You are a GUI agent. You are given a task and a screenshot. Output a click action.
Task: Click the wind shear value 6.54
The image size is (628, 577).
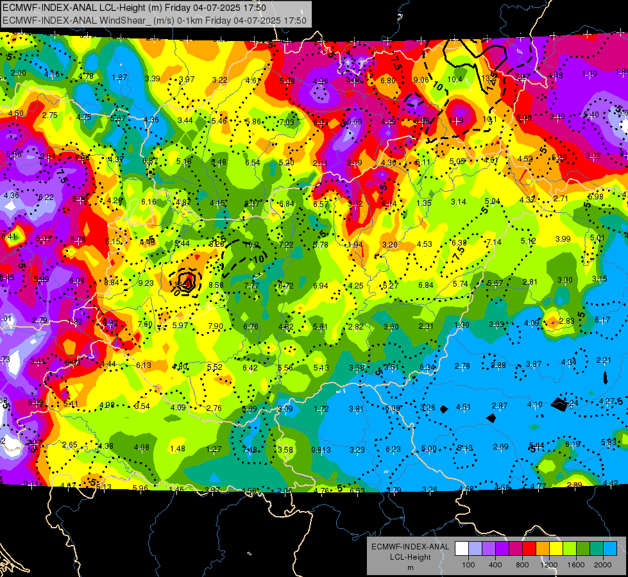[253, 162]
